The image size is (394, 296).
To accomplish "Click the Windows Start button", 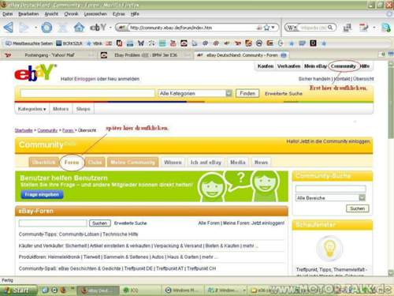I will tap(18, 290).
